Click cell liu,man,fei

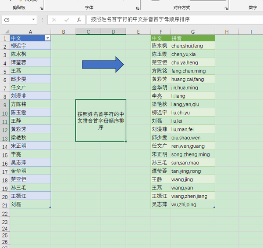(x=193, y=129)
